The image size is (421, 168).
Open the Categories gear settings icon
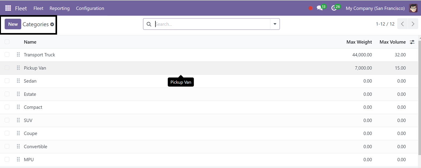[x=52, y=24]
